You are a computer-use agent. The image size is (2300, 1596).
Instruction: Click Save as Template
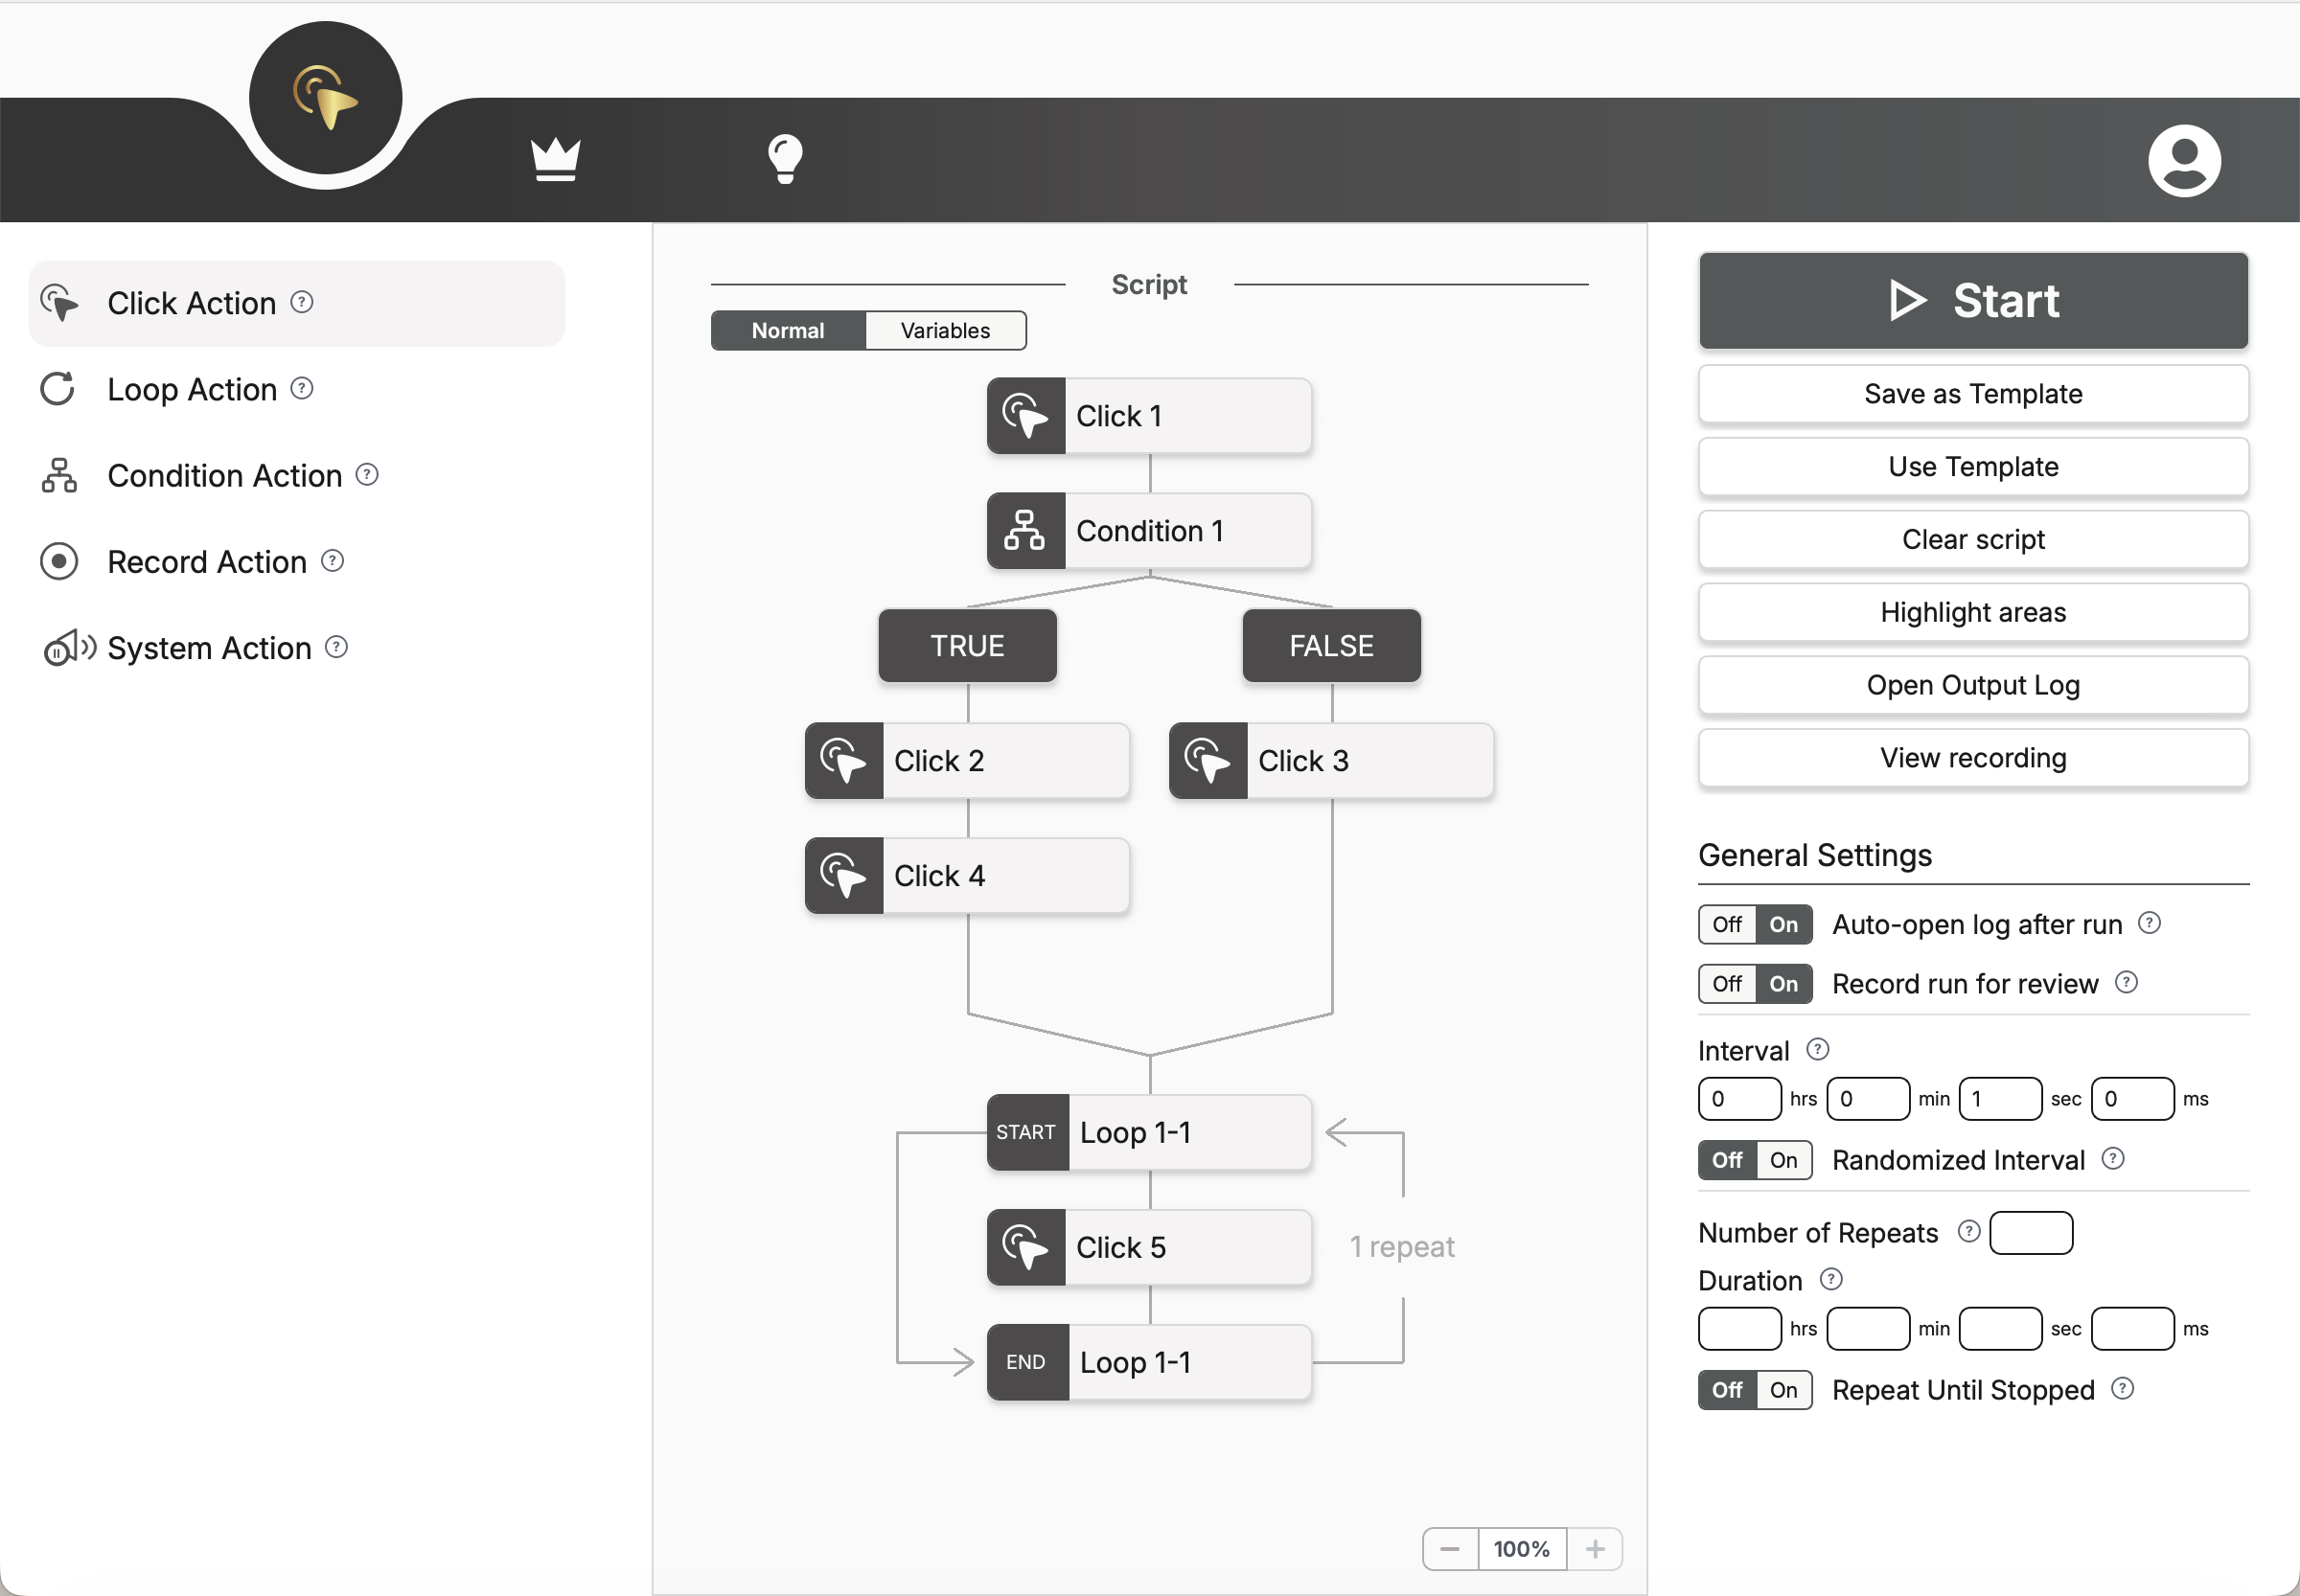(x=1973, y=394)
